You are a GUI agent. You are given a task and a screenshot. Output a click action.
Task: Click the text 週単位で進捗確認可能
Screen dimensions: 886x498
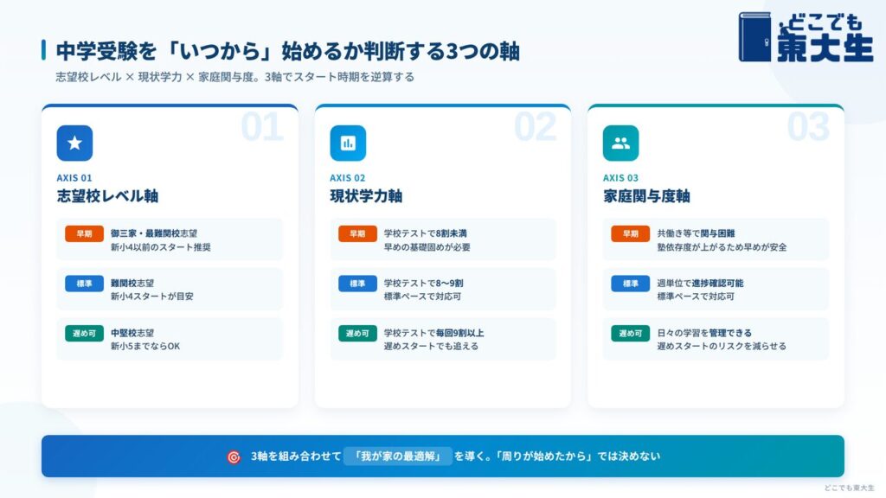700,283
